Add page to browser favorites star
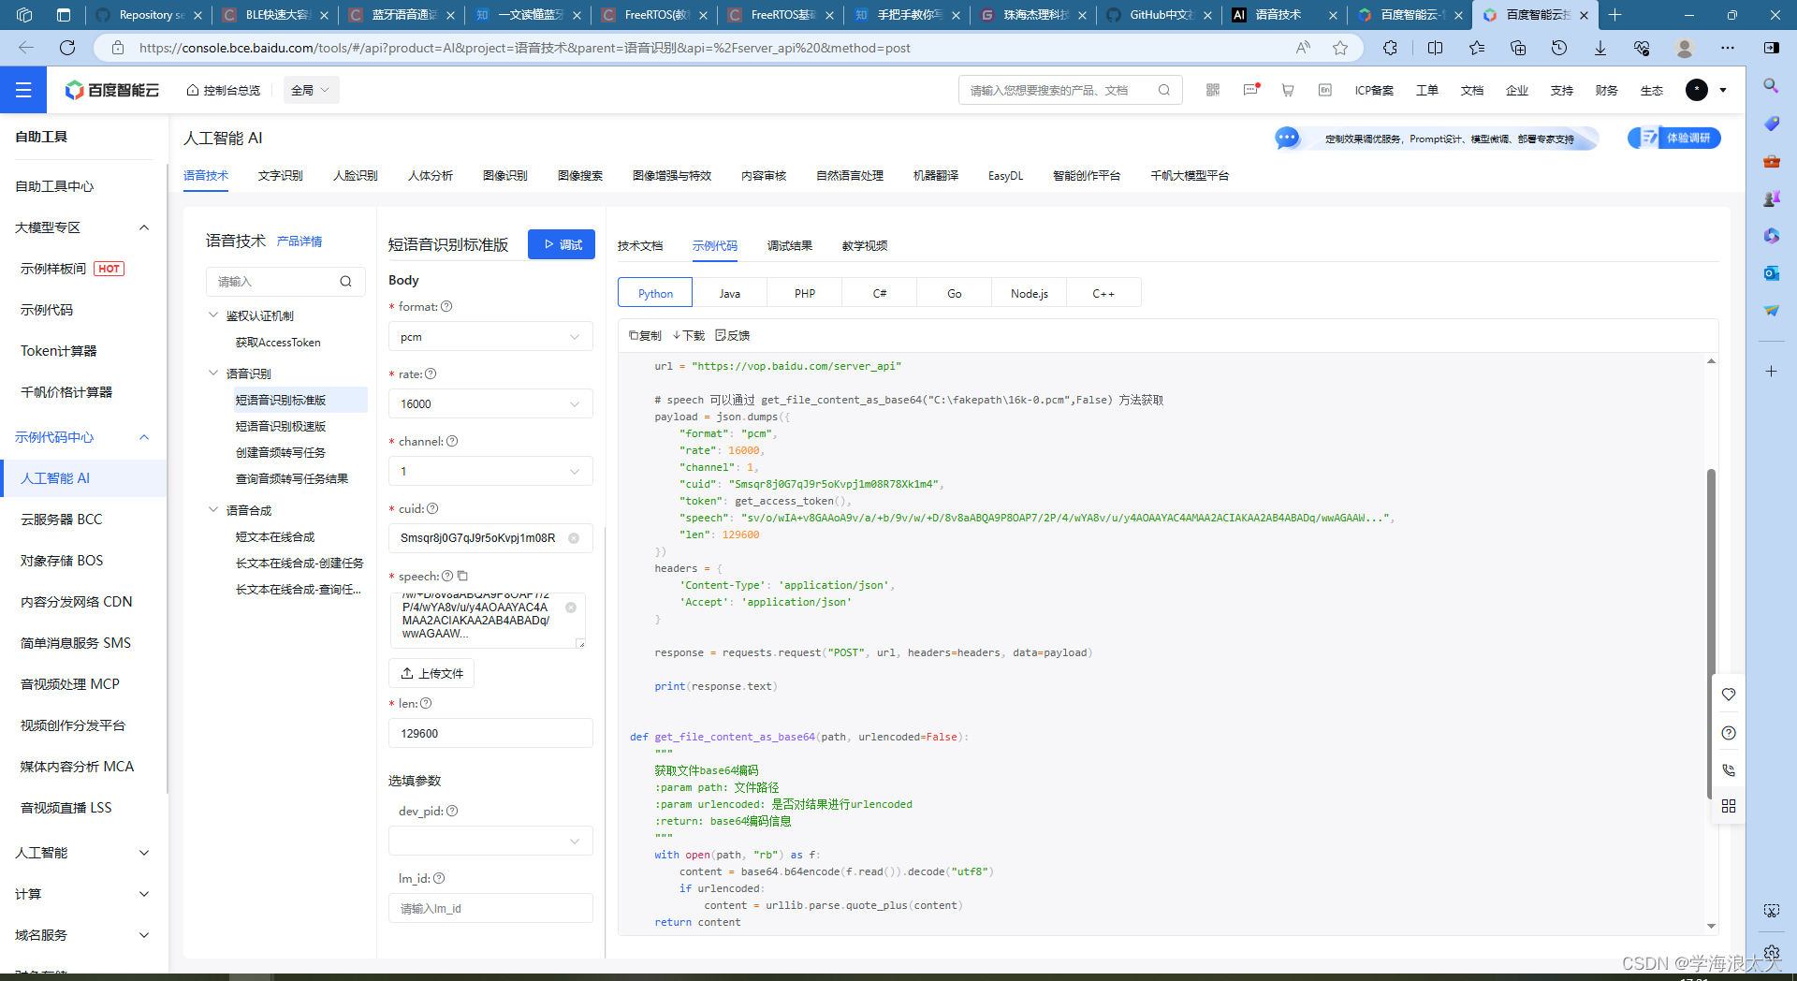Image resolution: width=1797 pixels, height=981 pixels. point(1340,48)
